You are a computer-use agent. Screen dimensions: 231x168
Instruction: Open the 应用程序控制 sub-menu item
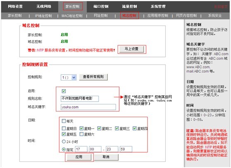(158, 16)
